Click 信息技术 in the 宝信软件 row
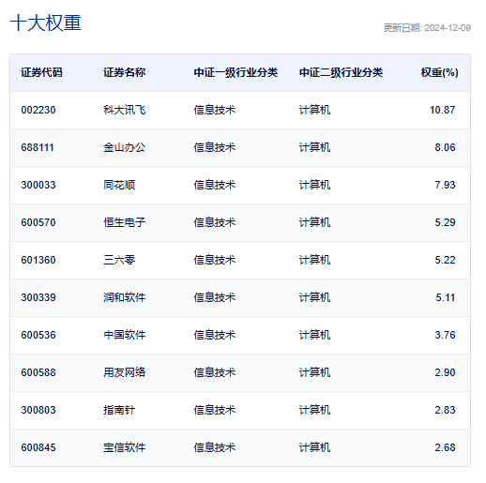This screenshot has height=483, width=486. (x=215, y=447)
